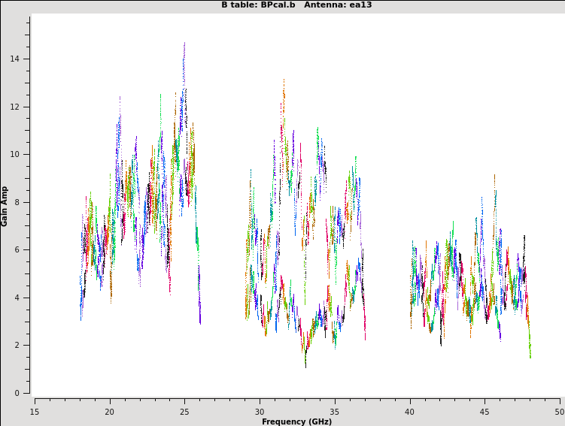Click the y-axis tick label 6
This screenshot has height=426, width=565.
click(x=18, y=250)
